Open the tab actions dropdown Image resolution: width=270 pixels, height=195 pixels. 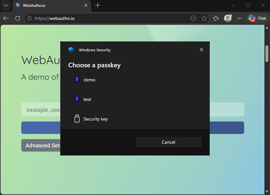tap(6, 5)
